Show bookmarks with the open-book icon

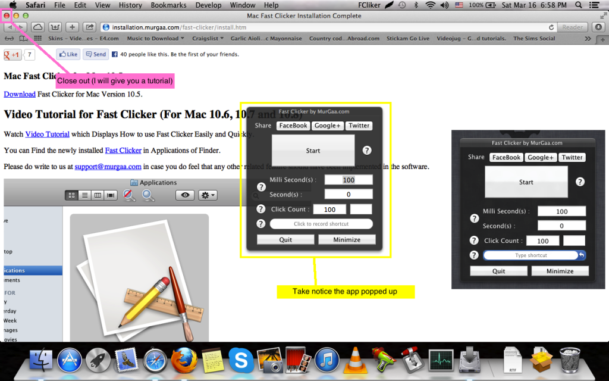(24, 39)
